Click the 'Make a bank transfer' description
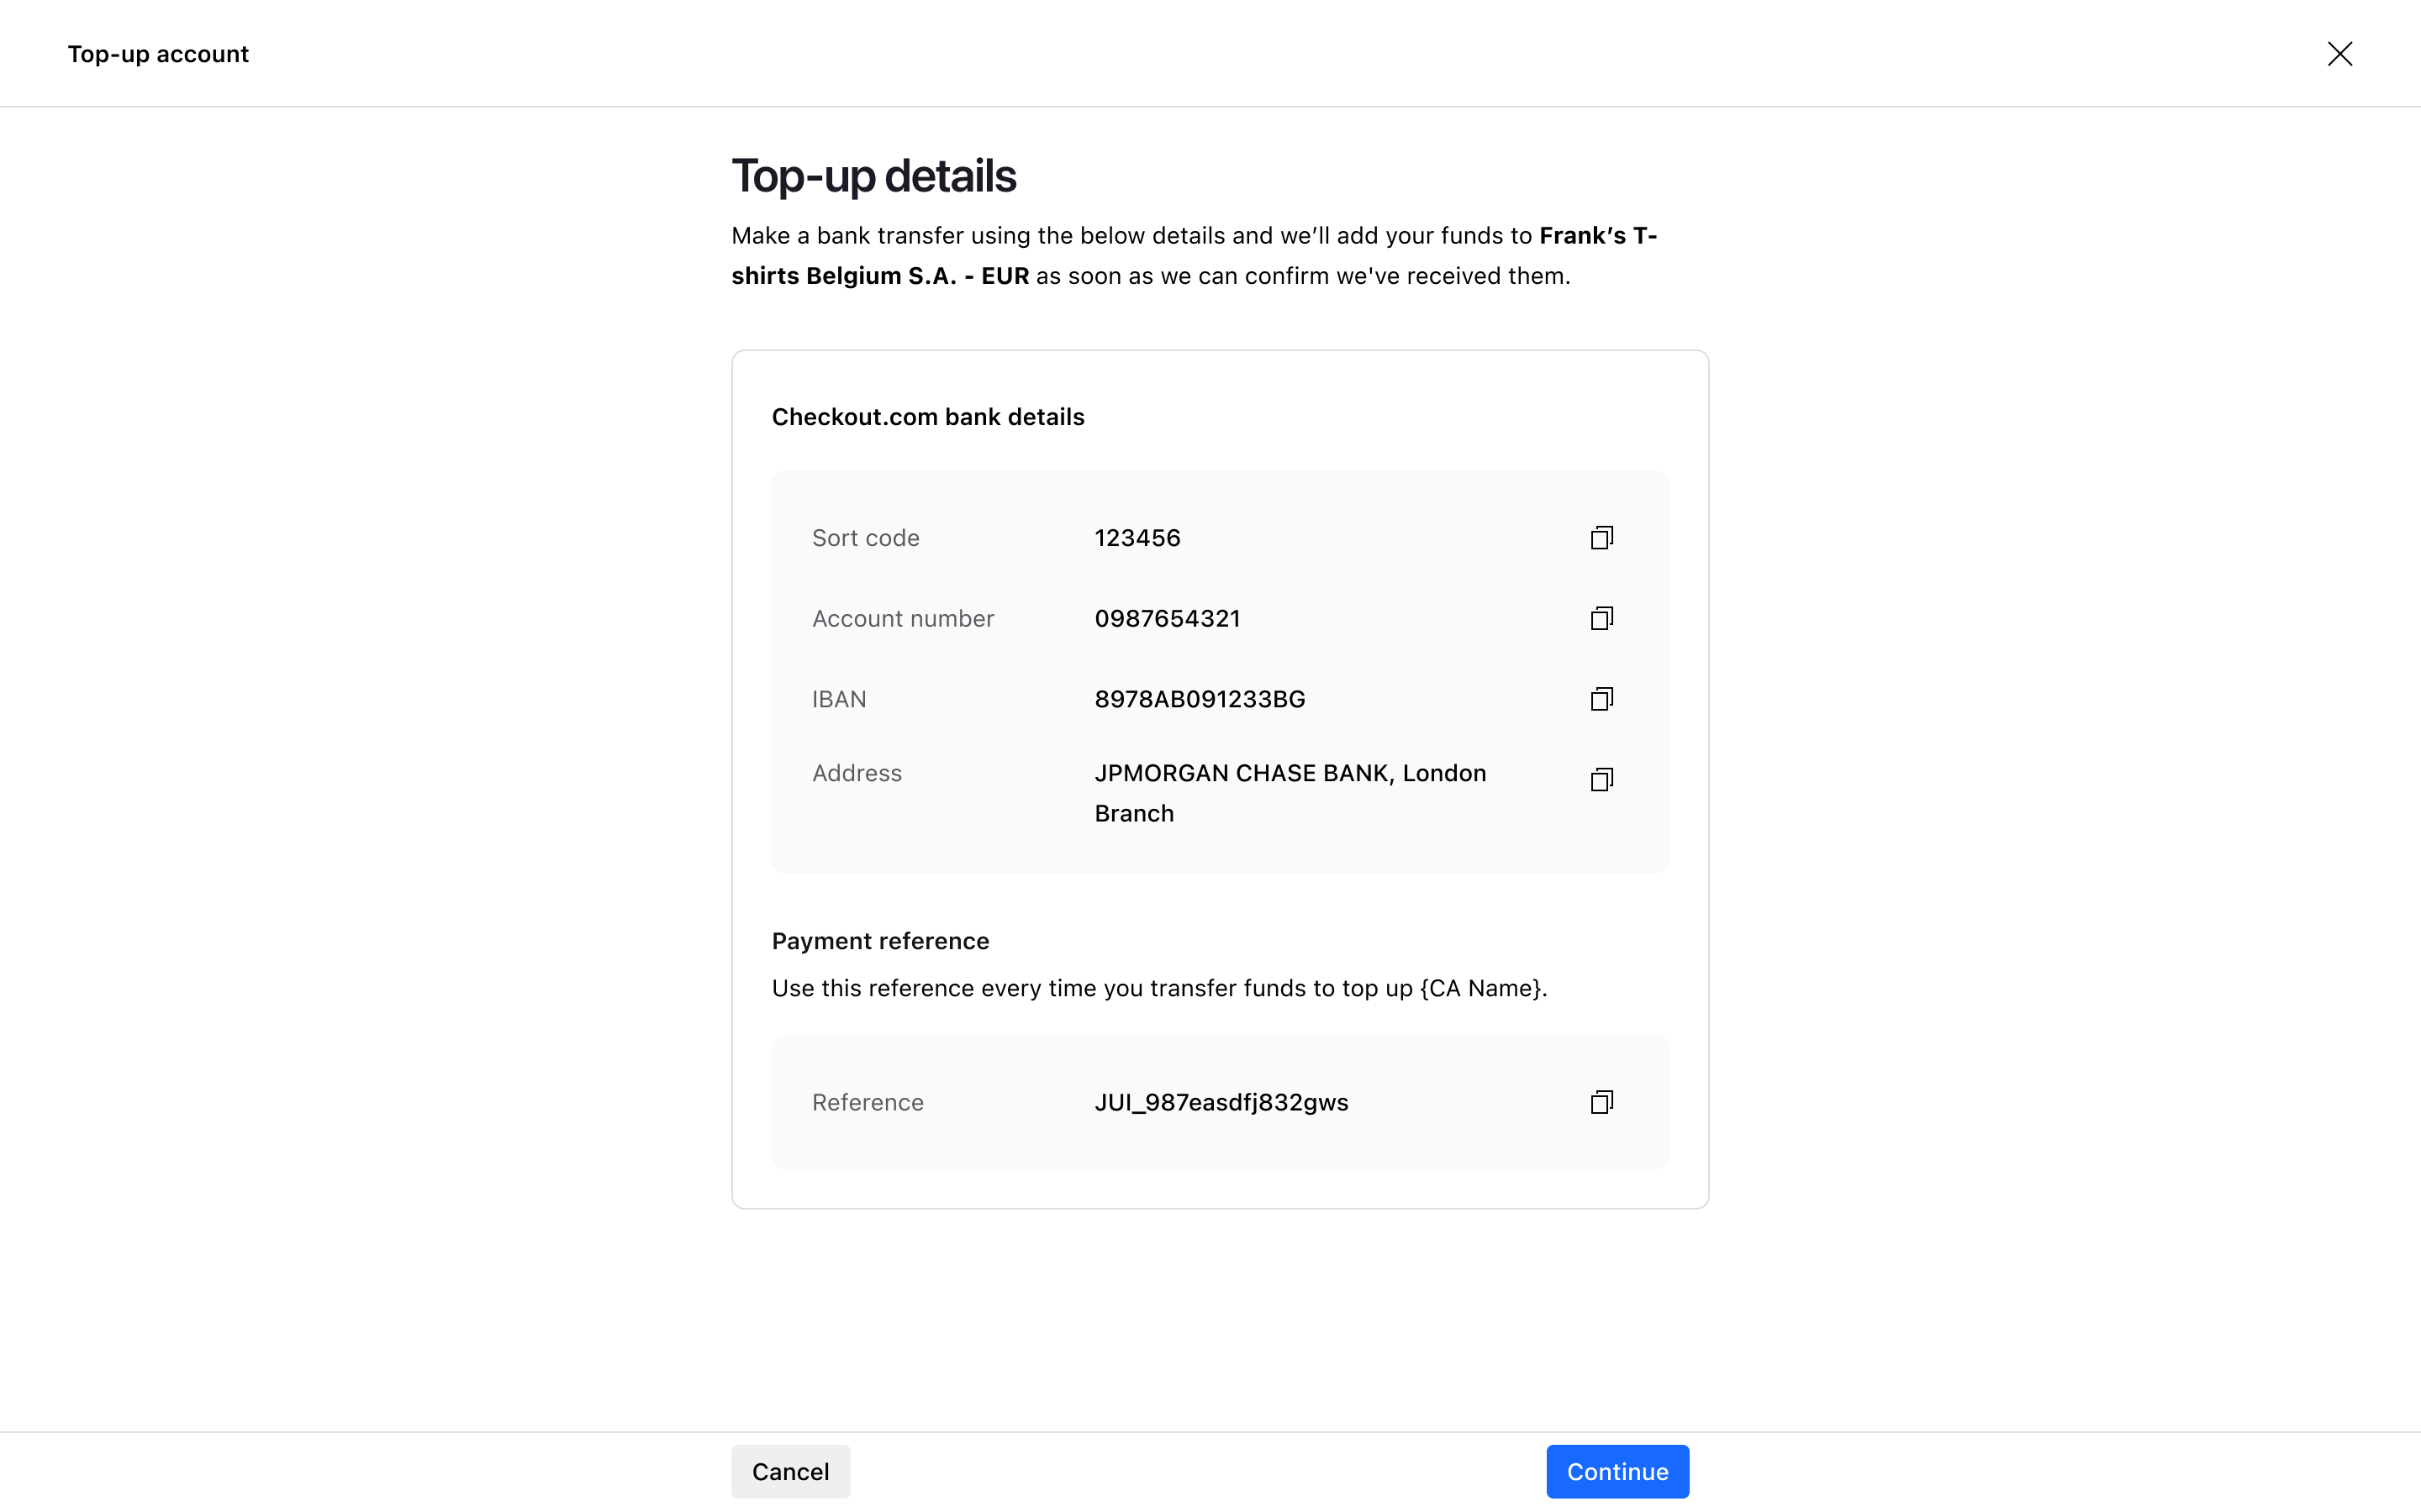The image size is (2421, 1512). pyautogui.click(x=1195, y=256)
